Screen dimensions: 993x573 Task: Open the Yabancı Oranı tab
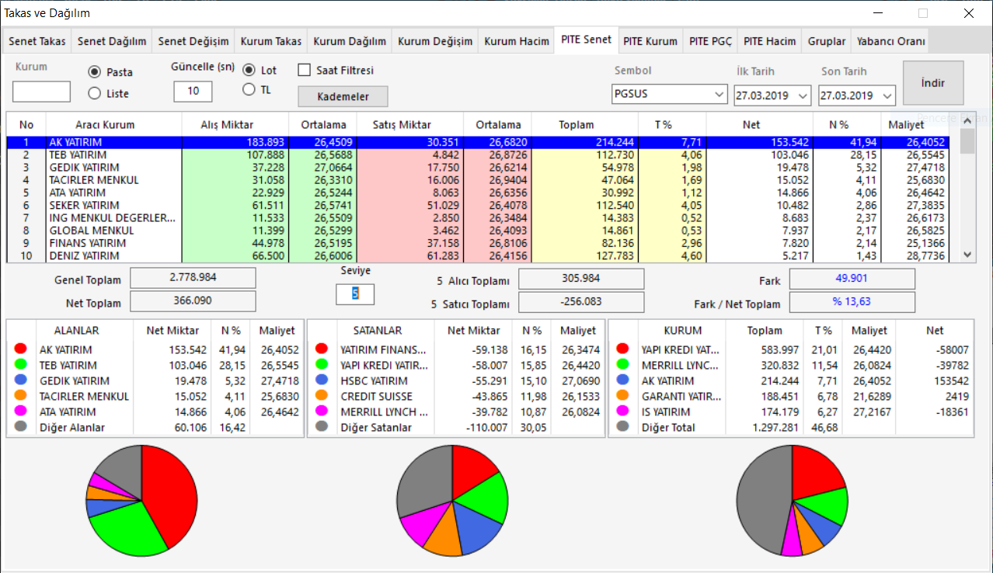click(890, 41)
